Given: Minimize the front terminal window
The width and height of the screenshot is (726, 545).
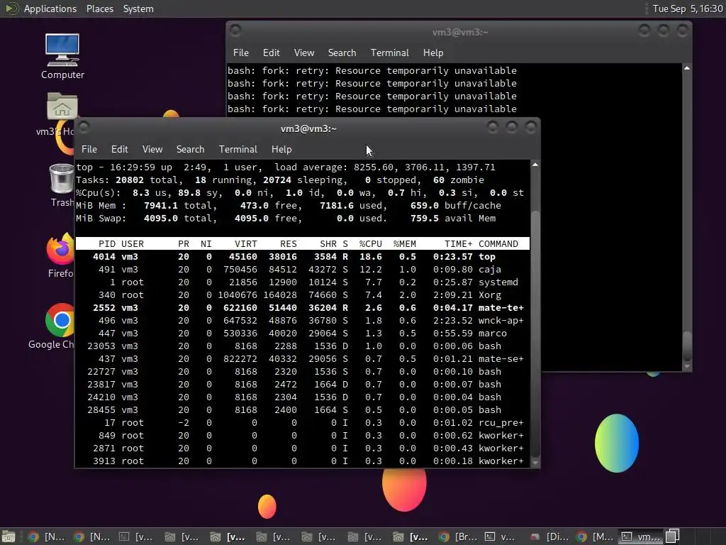Looking at the screenshot, I should [493, 127].
